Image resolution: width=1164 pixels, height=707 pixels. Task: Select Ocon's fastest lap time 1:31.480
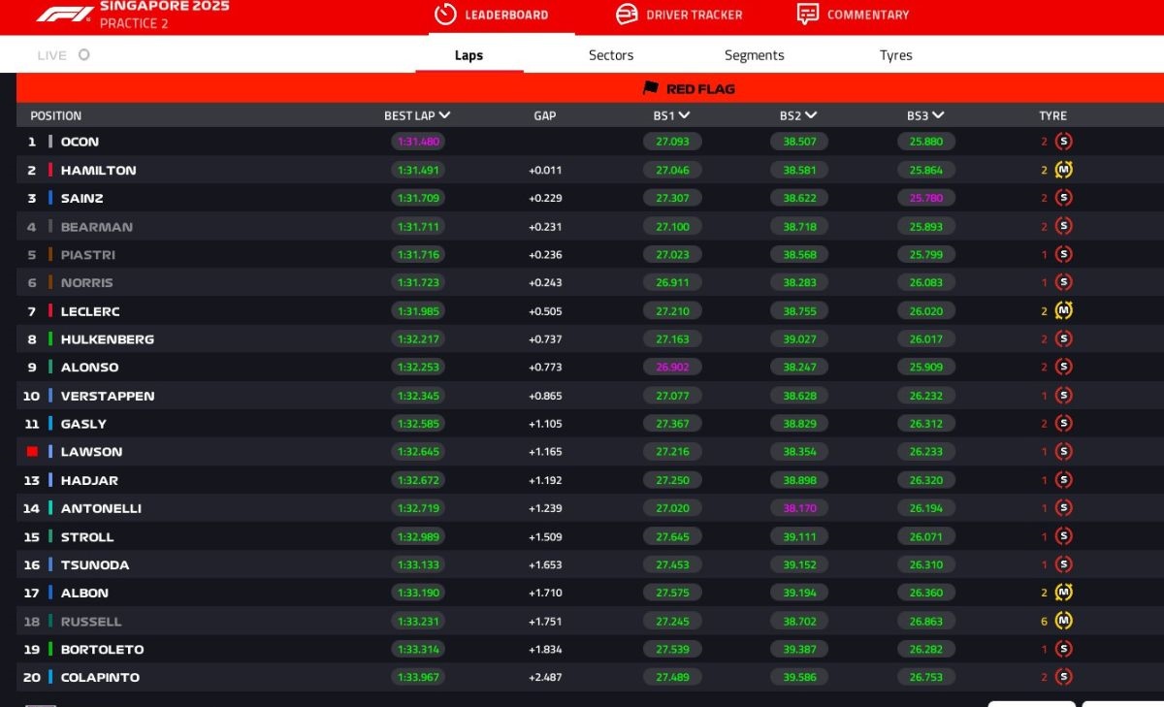coord(418,142)
